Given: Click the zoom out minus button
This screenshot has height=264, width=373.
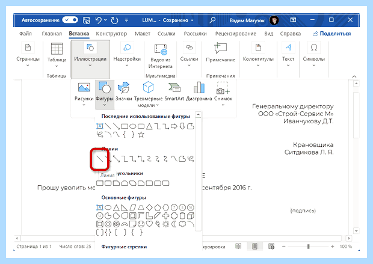Looking at the screenshot, I should pos(283,246).
